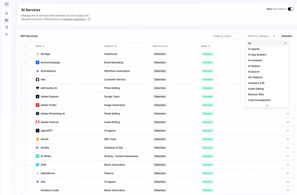This screenshot has height=195, width=297.
Task: Select Analytics & BI category option
Action: click(x=267, y=83)
